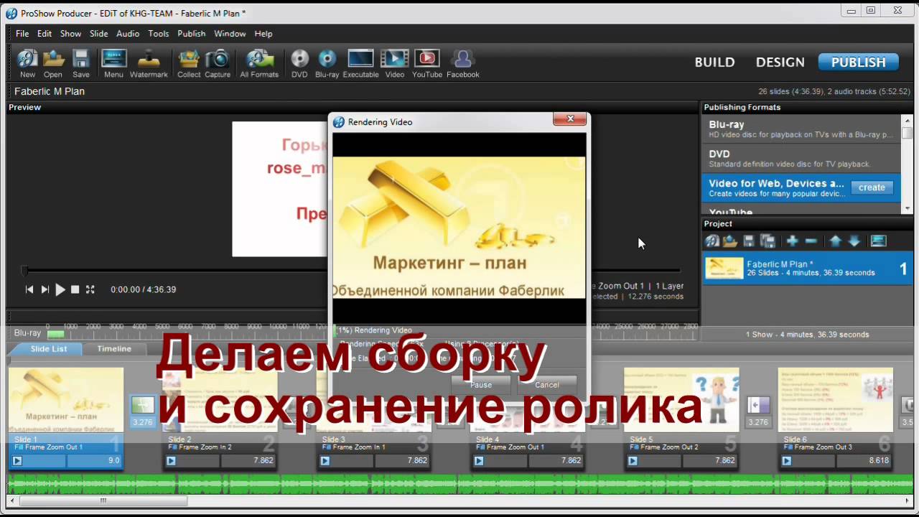Click the audio waveform track
Screen dimensions: 919x517
click(x=459, y=483)
